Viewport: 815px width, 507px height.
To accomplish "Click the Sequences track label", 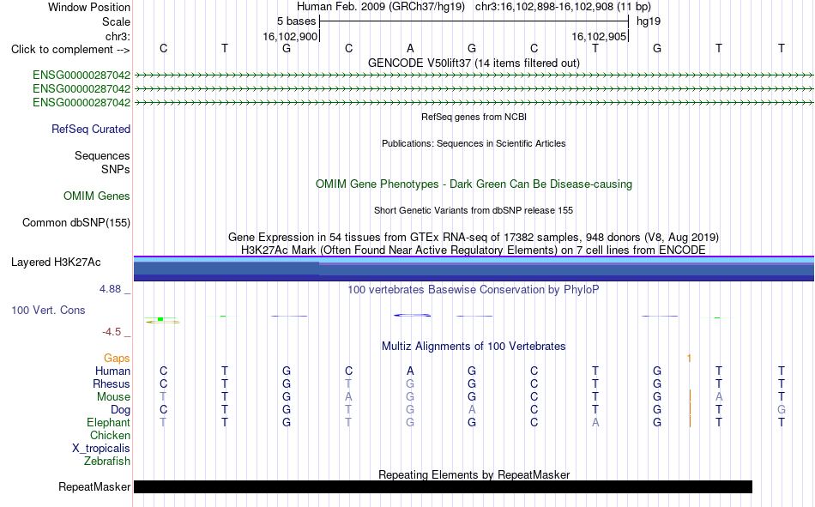I will click(102, 155).
